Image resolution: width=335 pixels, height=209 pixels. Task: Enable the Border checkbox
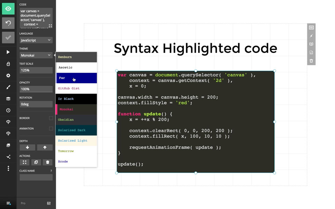pyautogui.click(x=51, y=118)
